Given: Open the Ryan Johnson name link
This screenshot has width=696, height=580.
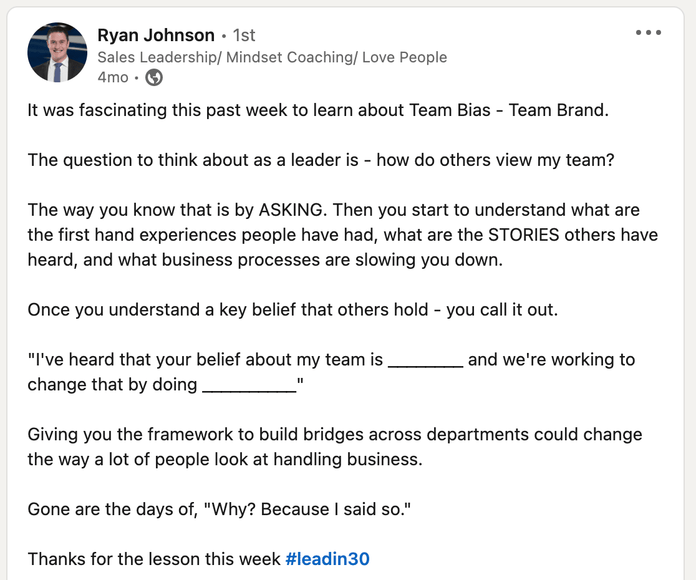Looking at the screenshot, I should point(156,35).
